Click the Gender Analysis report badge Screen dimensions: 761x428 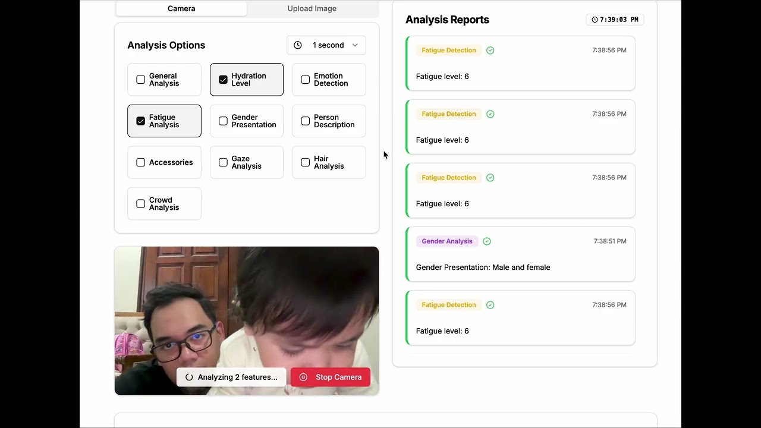(447, 241)
